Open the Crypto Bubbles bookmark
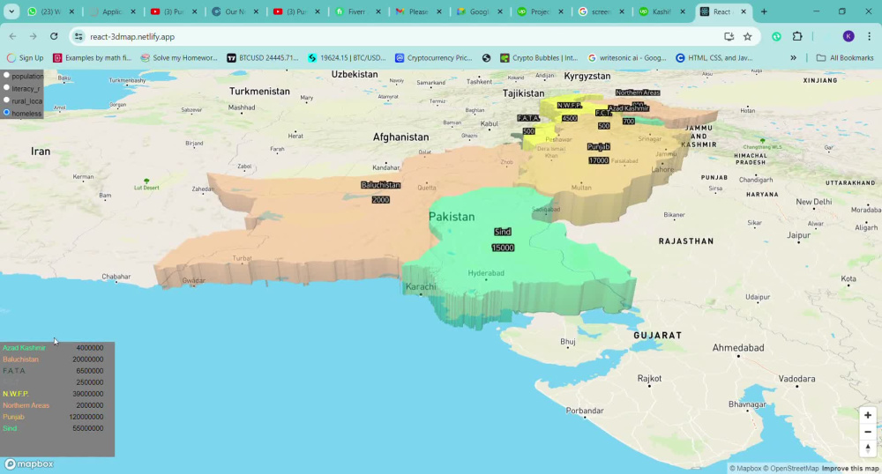The width and height of the screenshot is (882, 474). [x=540, y=58]
